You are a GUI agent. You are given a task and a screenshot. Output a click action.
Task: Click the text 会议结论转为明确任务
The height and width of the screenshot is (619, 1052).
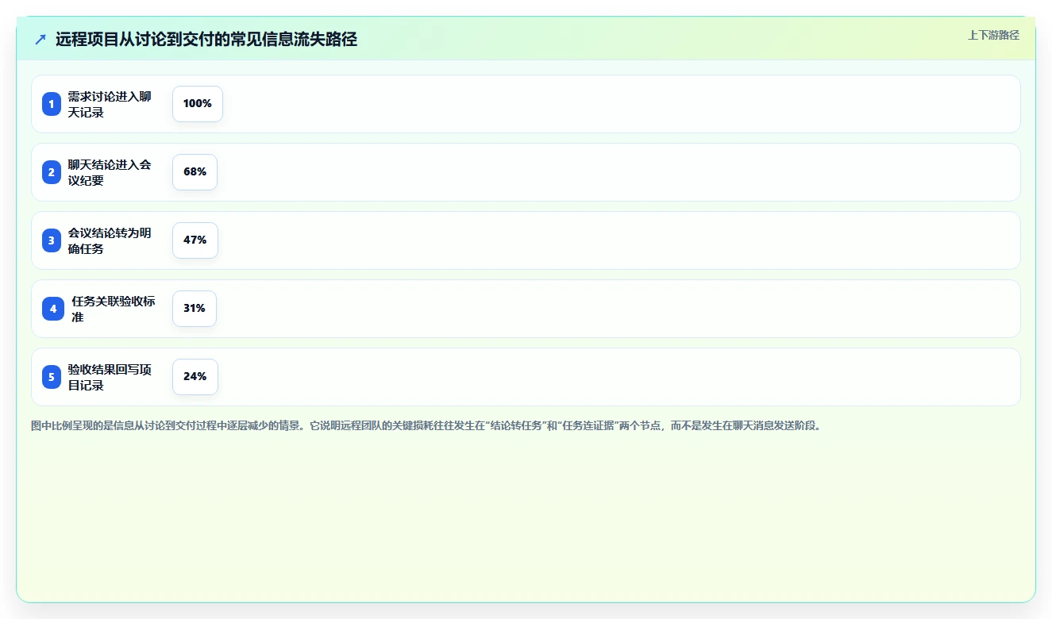[110, 240]
